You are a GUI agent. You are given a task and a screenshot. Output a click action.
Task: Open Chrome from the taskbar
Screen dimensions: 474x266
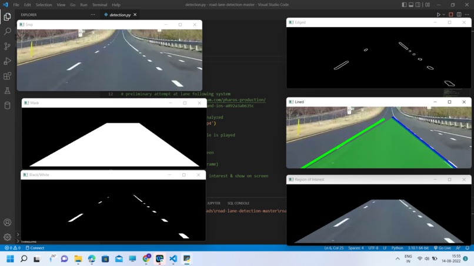click(146, 259)
